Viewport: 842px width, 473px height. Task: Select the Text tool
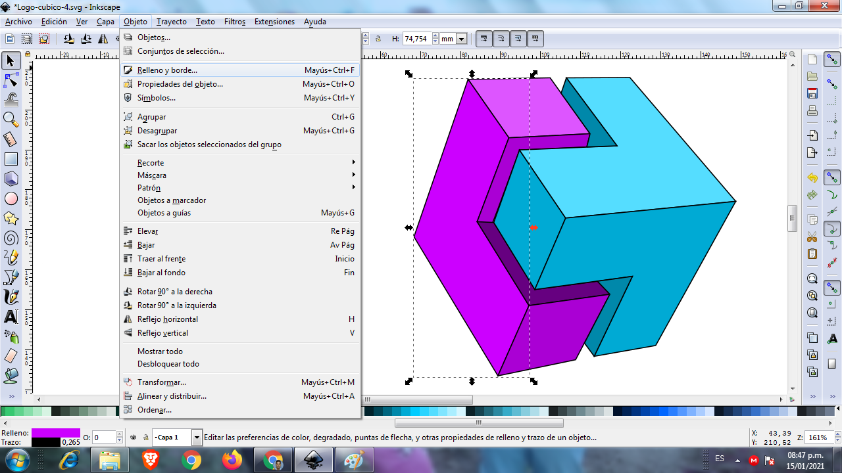[x=11, y=317]
